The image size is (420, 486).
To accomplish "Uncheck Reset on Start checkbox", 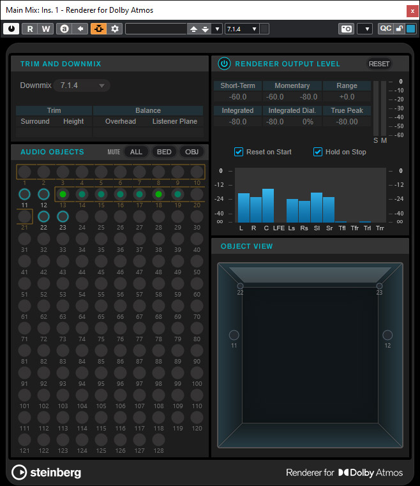I will 239,152.
